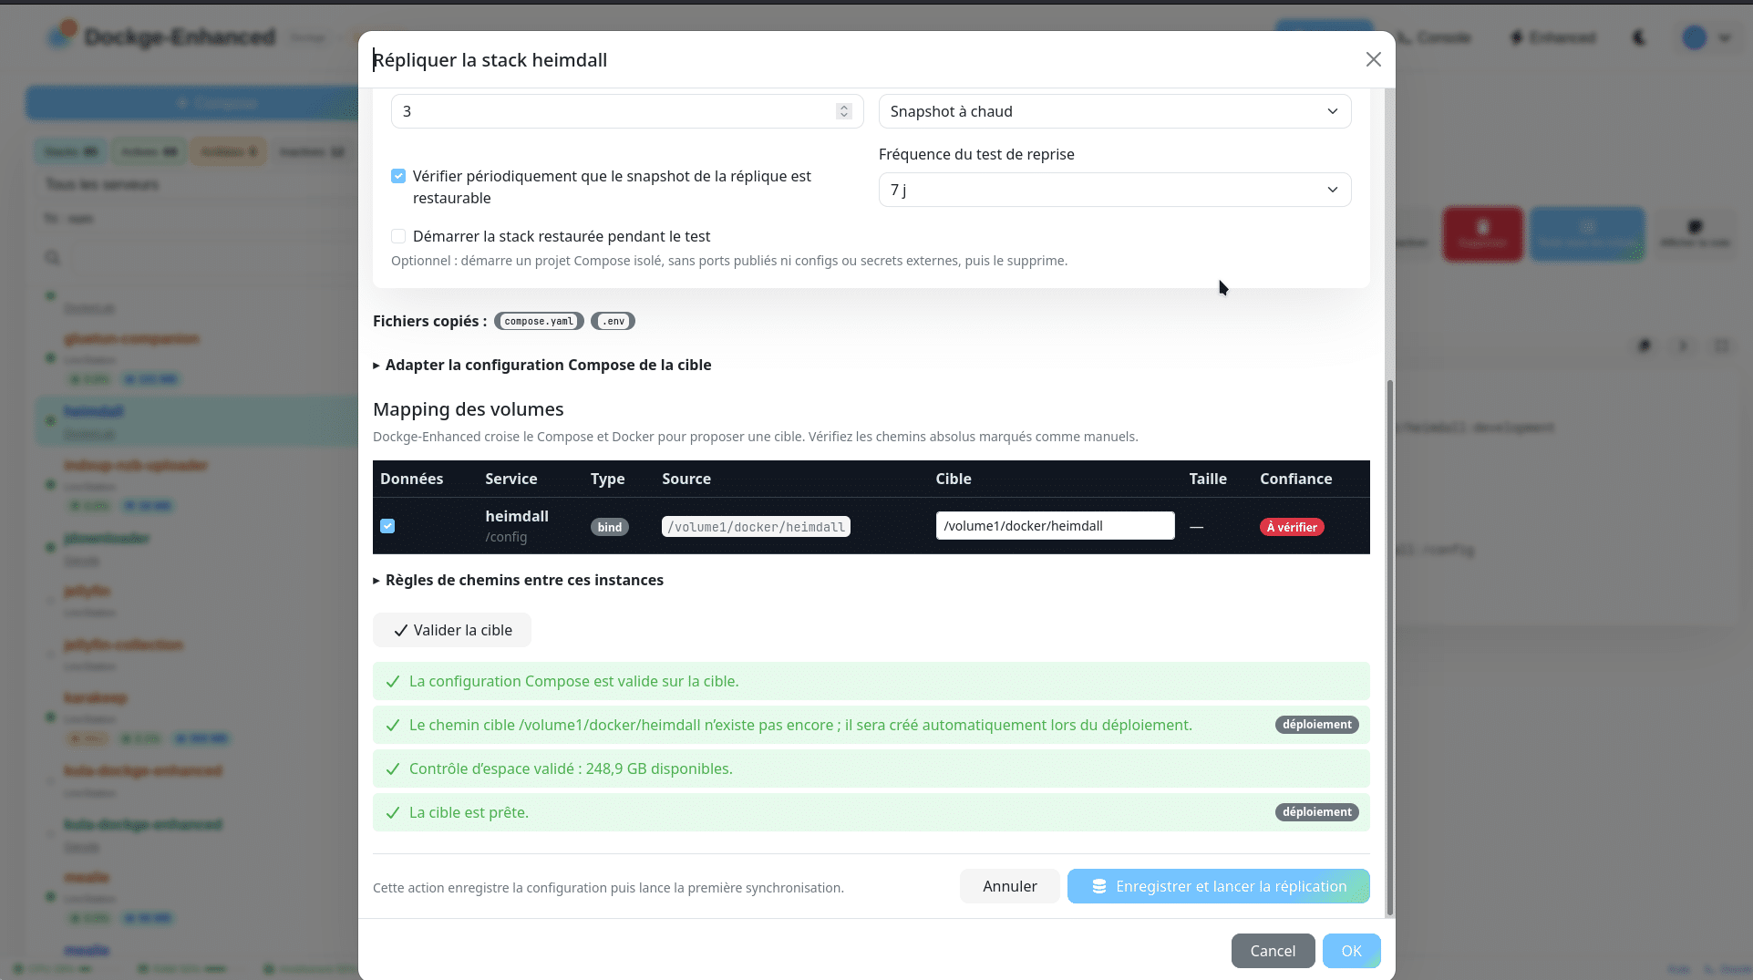Click the number field showing 3
The image size is (1753, 980).
(x=627, y=111)
